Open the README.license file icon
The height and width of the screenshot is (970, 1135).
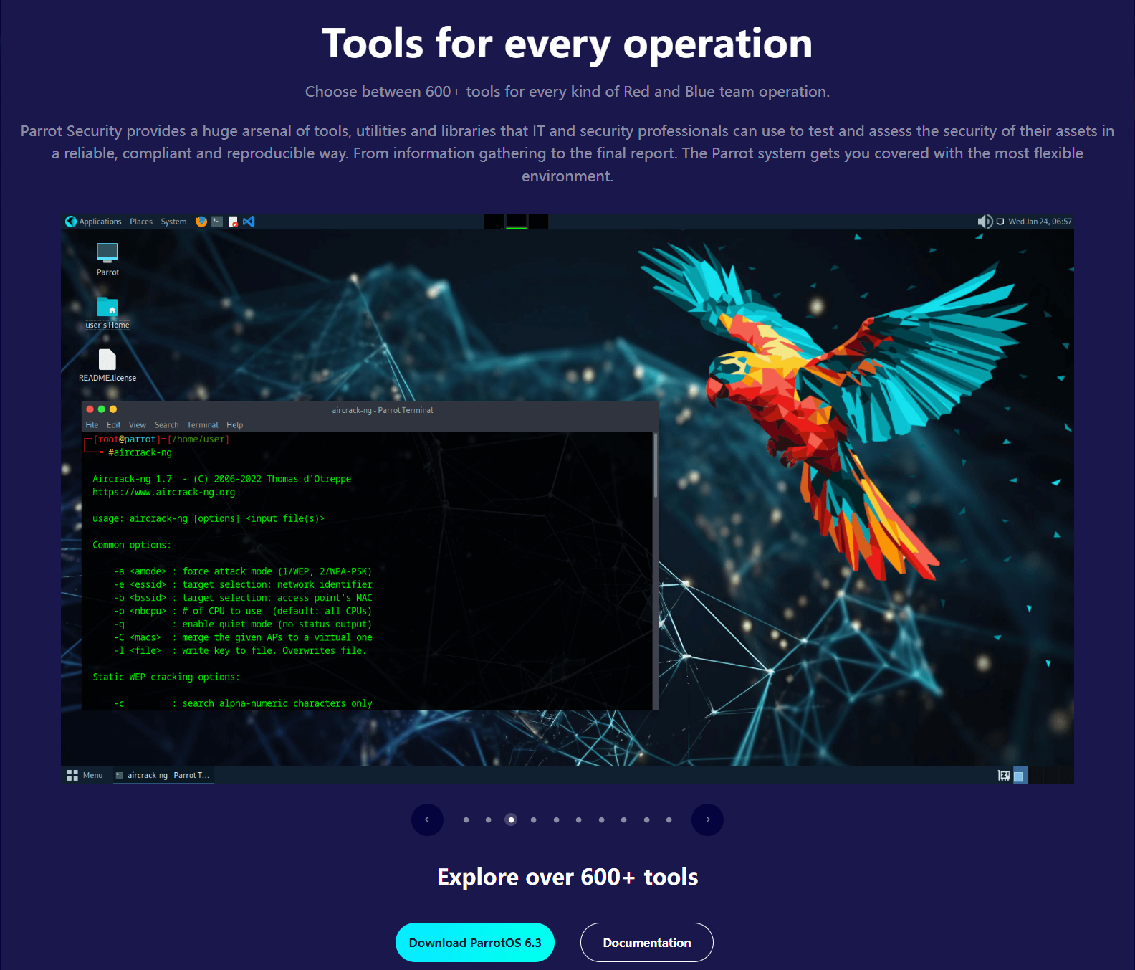[x=107, y=366]
